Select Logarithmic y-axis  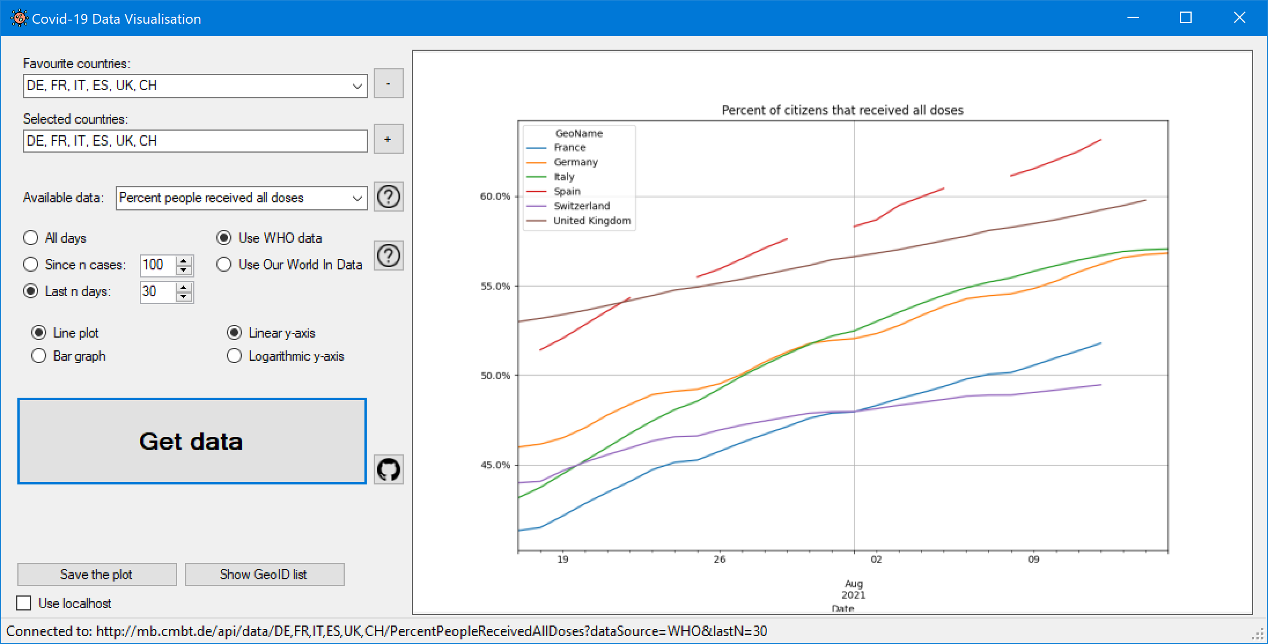[x=234, y=356]
